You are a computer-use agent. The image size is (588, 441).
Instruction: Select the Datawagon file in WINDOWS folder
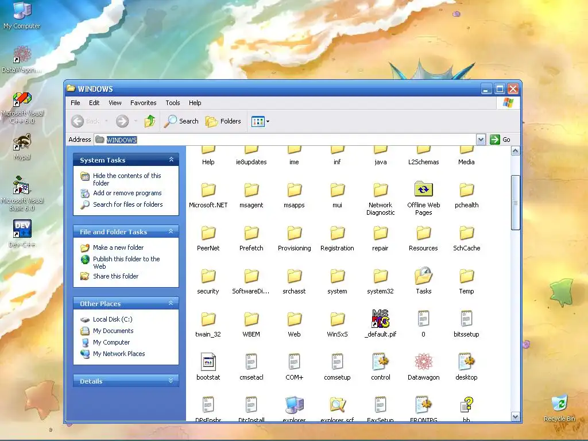(x=423, y=362)
